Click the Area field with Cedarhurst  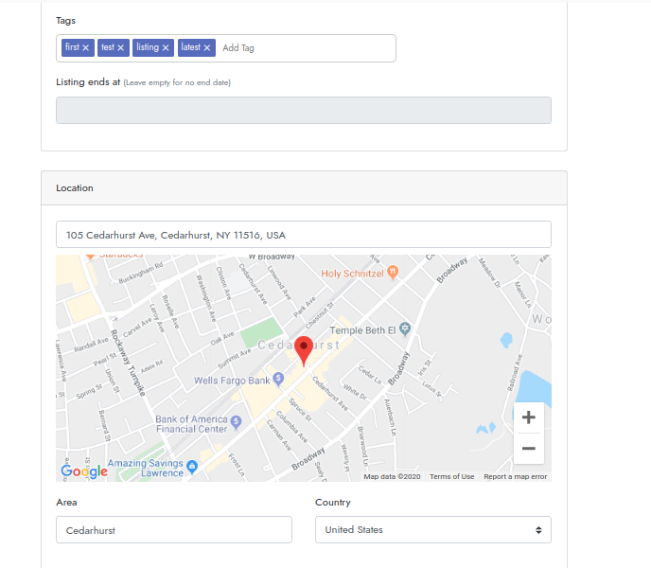pyautogui.click(x=174, y=530)
